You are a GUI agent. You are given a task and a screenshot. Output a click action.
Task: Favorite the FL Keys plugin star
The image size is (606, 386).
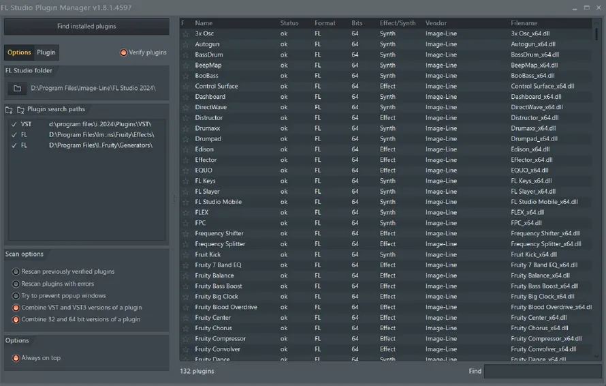point(185,181)
